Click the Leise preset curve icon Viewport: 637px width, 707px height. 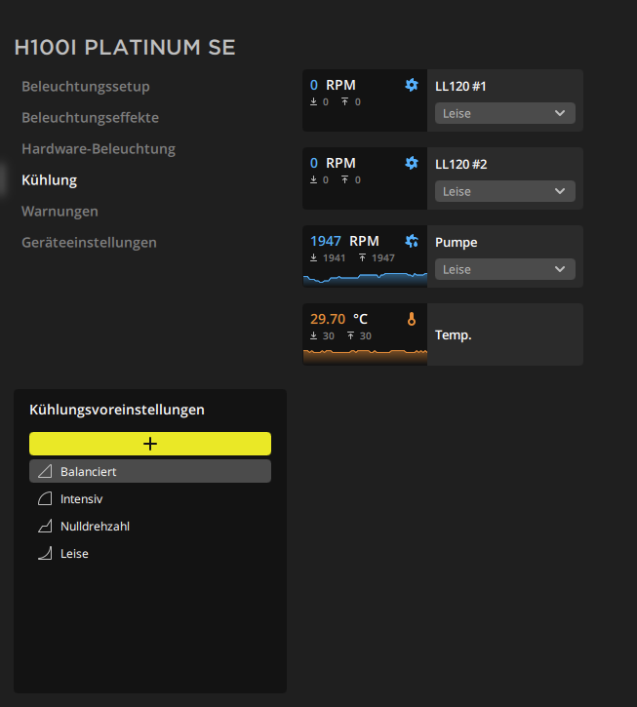[x=45, y=553]
